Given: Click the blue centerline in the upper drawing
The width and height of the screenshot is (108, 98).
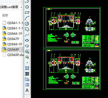Looking at the screenshot, I should tap(67, 21).
